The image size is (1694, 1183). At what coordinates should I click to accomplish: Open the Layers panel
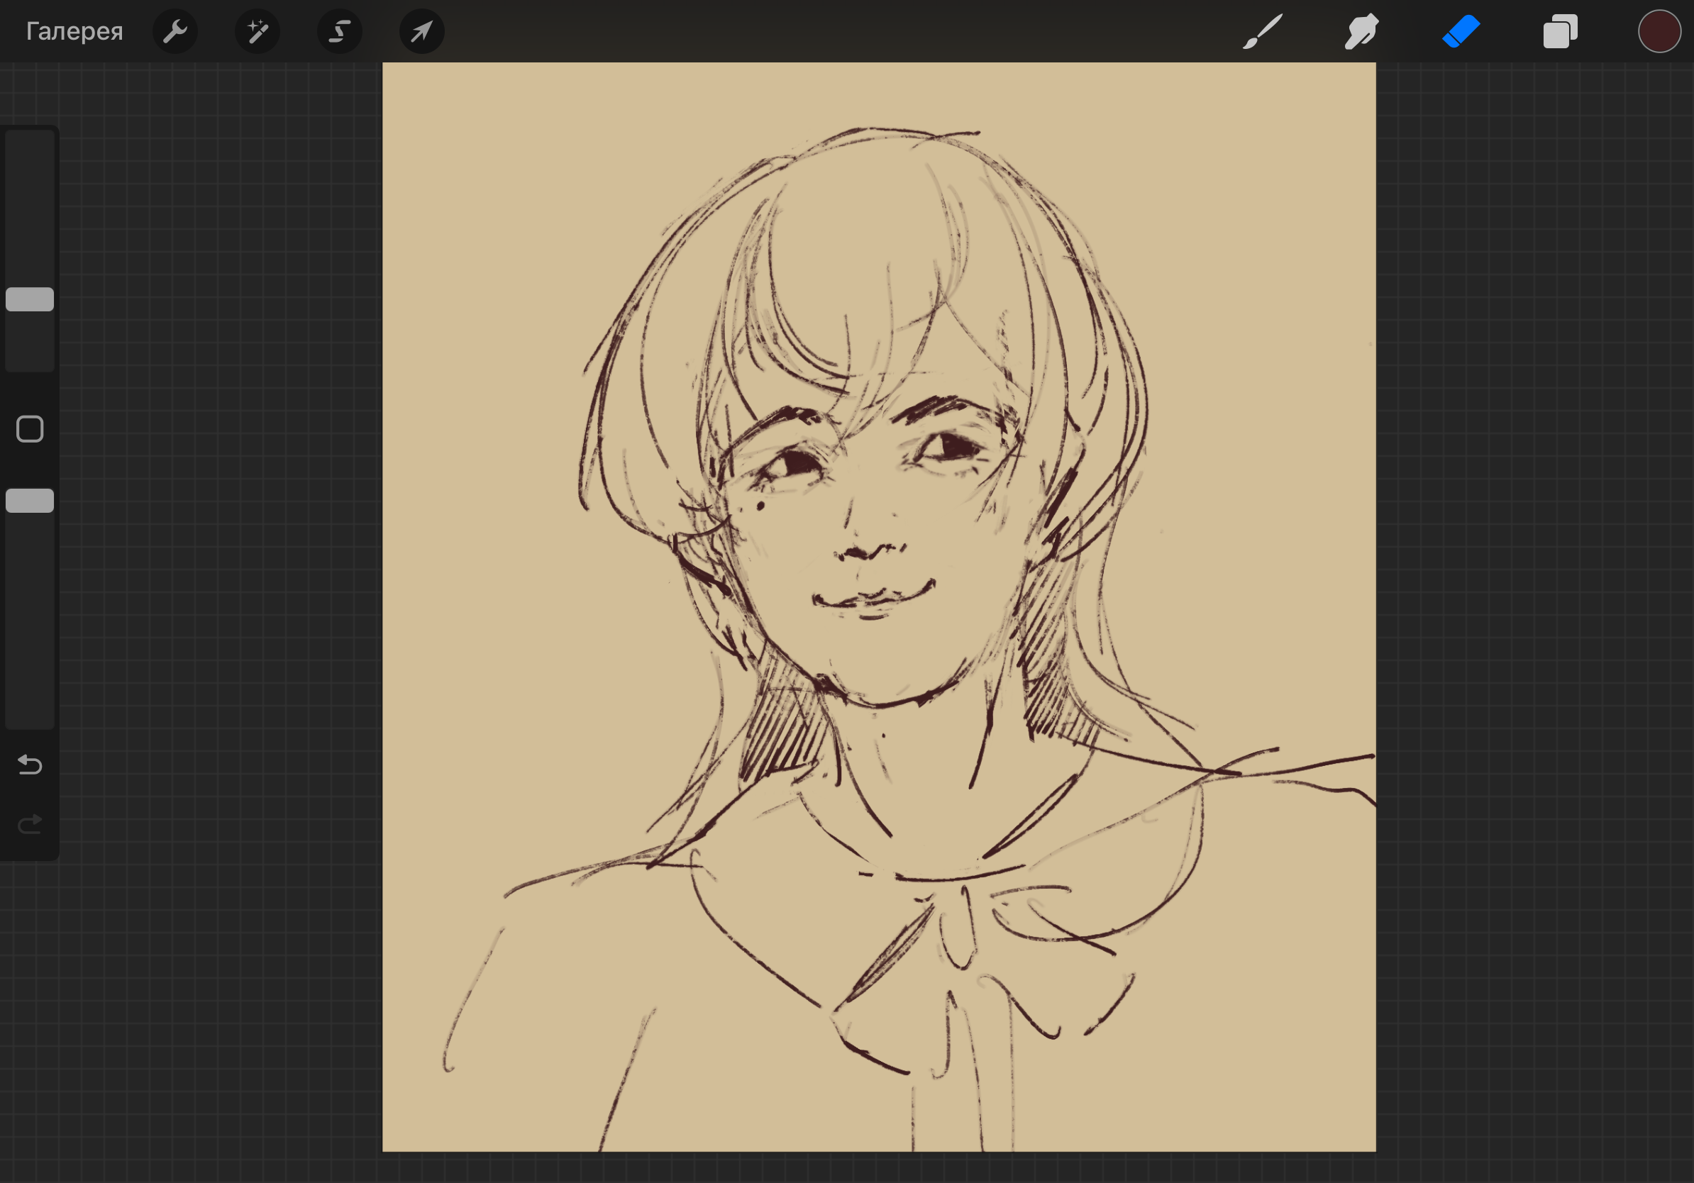tap(1560, 32)
